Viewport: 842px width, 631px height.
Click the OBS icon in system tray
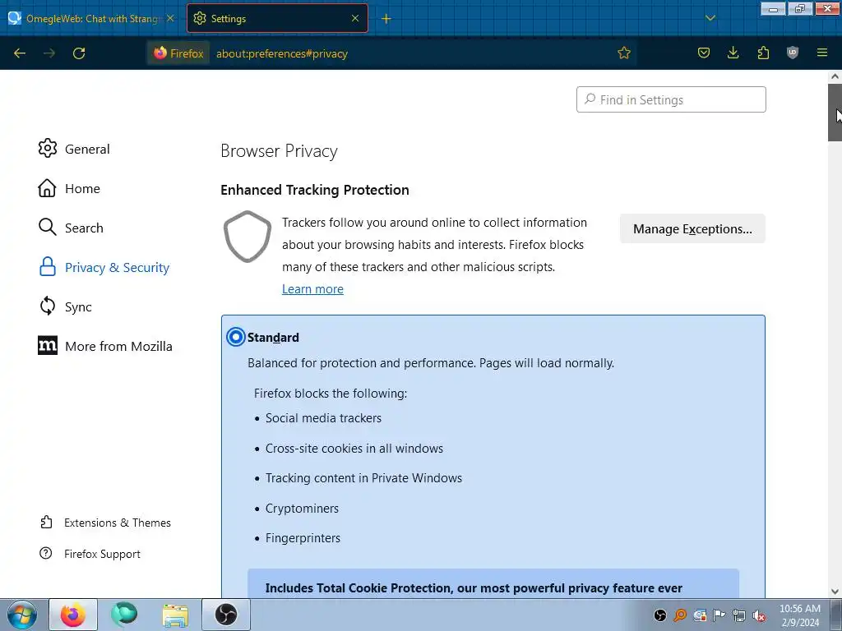coord(660,615)
